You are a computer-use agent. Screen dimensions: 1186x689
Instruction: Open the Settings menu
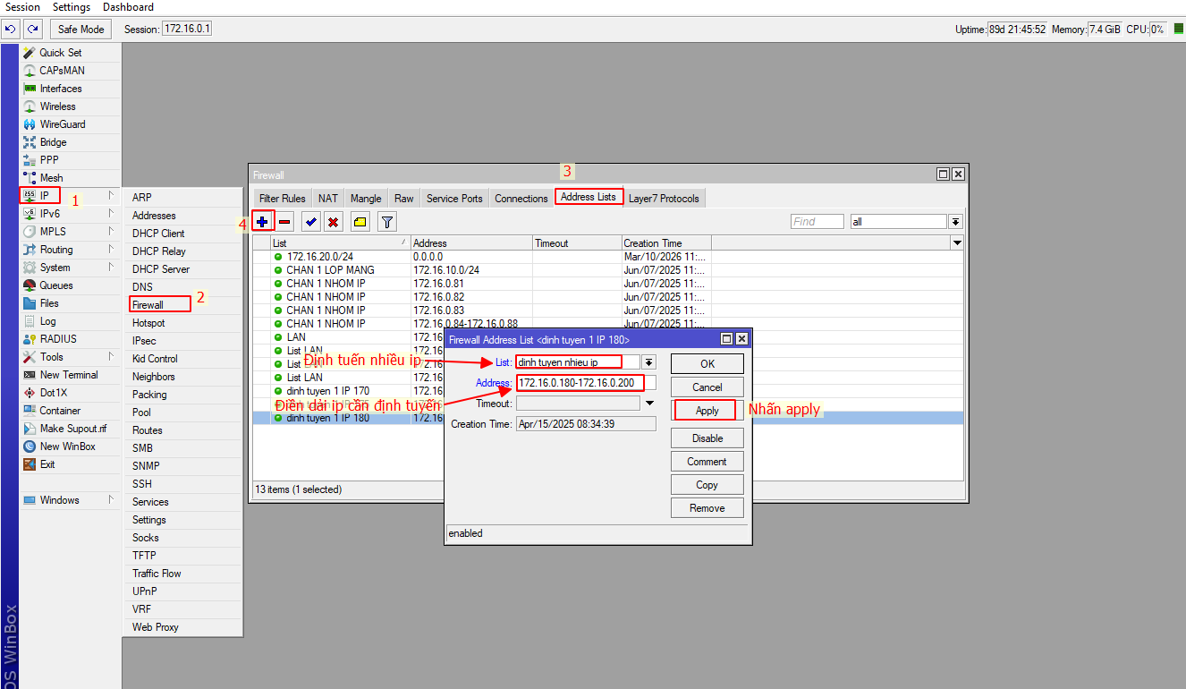(x=72, y=7)
